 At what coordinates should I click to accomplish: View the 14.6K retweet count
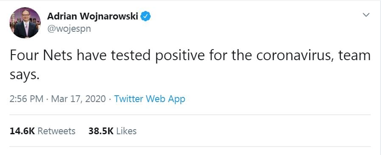(22, 131)
